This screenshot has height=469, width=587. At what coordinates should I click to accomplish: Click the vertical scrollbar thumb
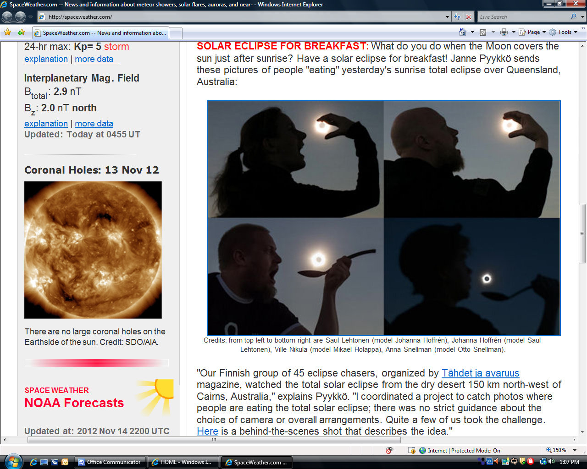pos(582,233)
